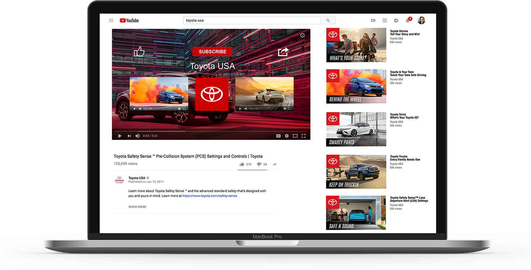Click the share arrow overlay on video
The width and height of the screenshot is (531, 270).
tap(283, 52)
